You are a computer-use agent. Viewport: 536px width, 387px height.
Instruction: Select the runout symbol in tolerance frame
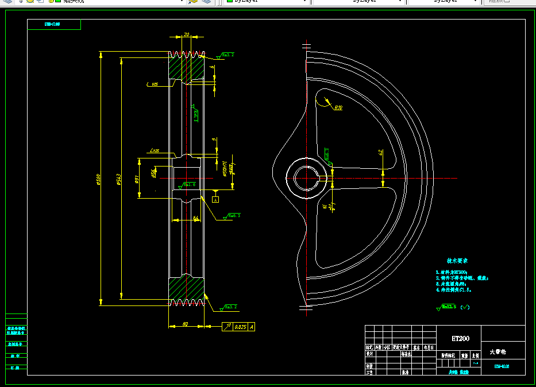pyautogui.click(x=227, y=327)
